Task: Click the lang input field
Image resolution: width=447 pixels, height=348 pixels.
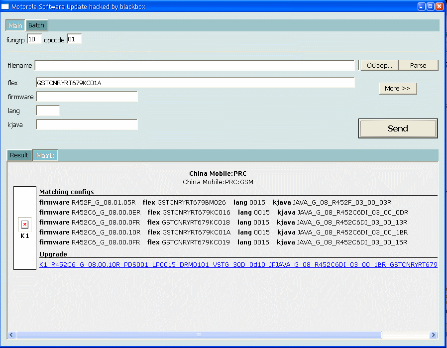Action: (48, 111)
